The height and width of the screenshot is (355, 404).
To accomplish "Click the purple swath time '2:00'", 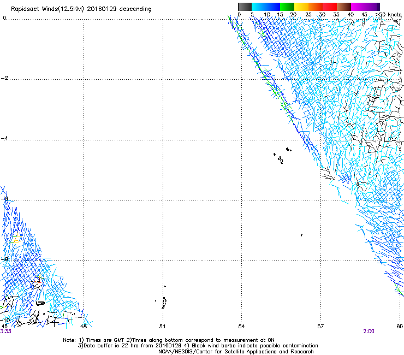I will click(369, 332).
